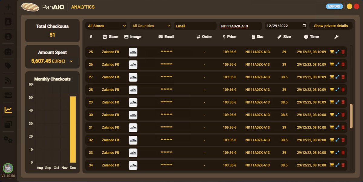363x182 pixels.
Task: Open the All Countries dropdown
Action: [x=151, y=26]
